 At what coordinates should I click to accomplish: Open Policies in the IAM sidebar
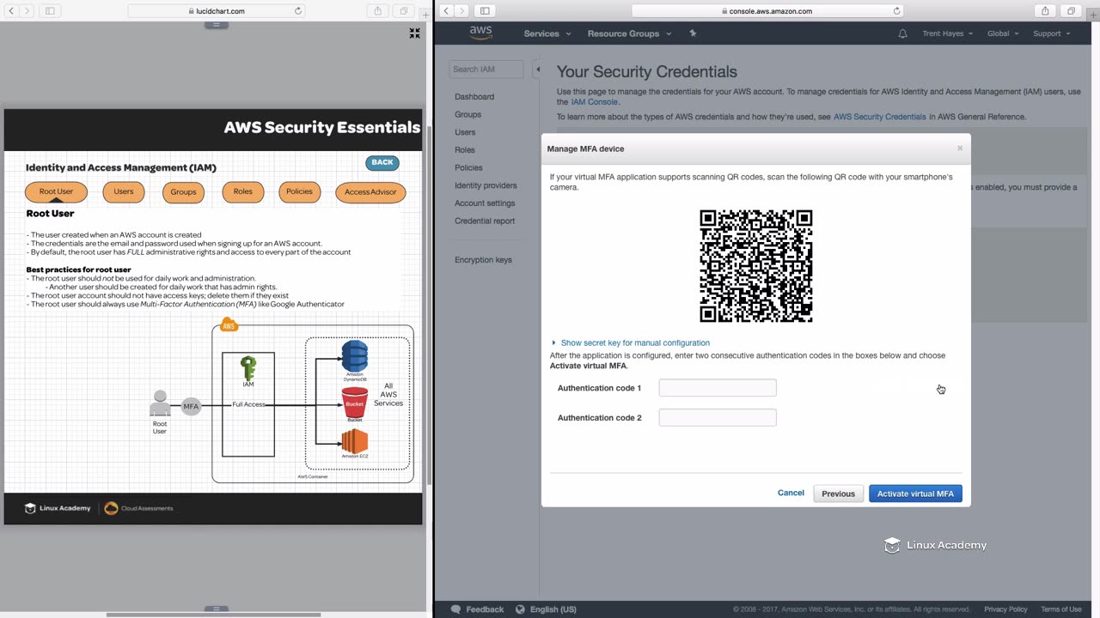[x=468, y=167]
